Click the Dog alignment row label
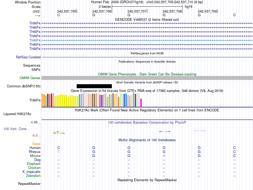Viewport: 253px width, 190px height. click(x=37, y=160)
